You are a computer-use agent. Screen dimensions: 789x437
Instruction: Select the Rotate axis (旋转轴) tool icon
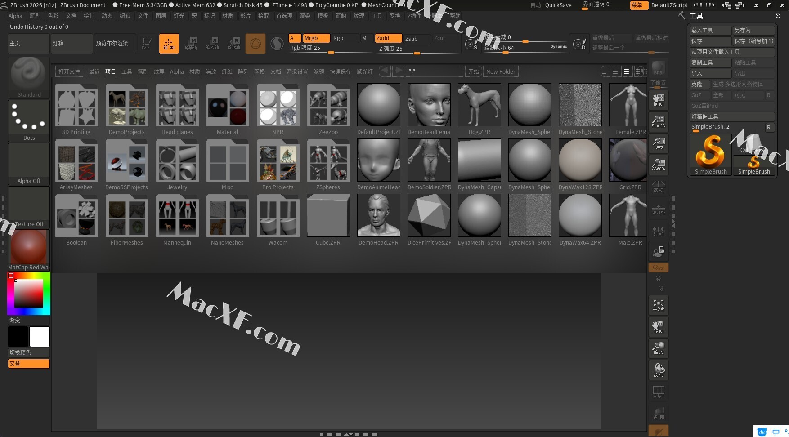coord(234,44)
